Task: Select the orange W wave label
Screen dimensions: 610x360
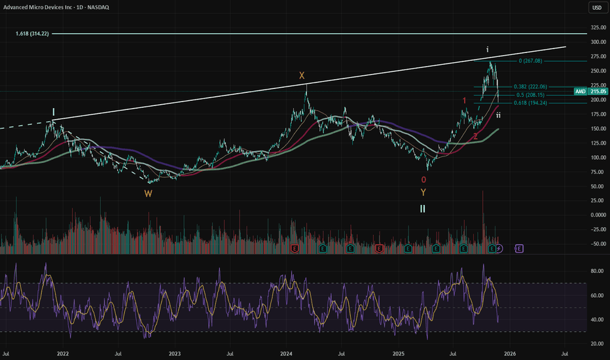Action: point(149,194)
